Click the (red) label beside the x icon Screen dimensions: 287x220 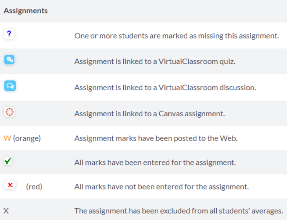(34, 186)
